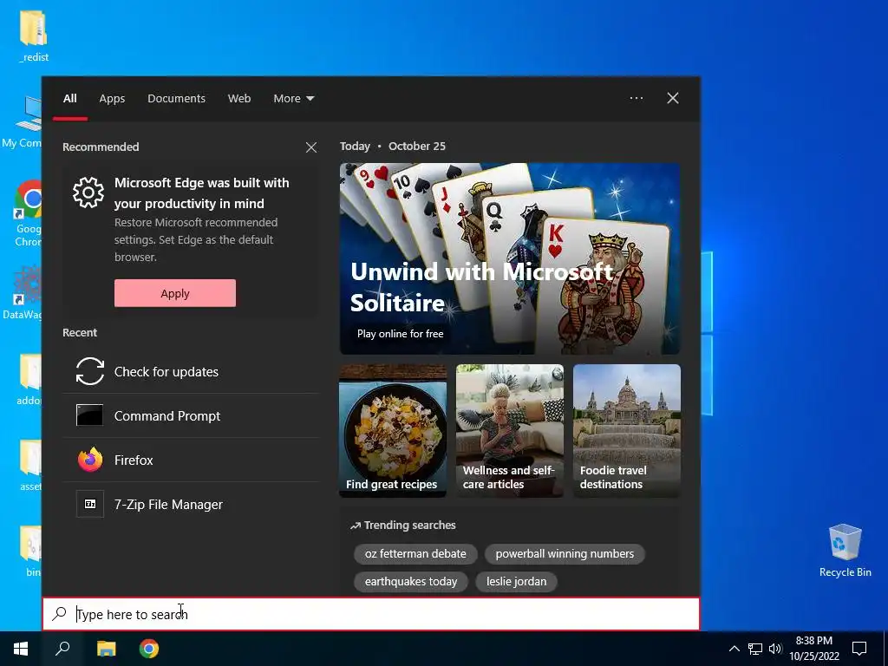The width and height of the screenshot is (888, 666).
Task: Show hidden system tray icons
Action: (x=734, y=649)
